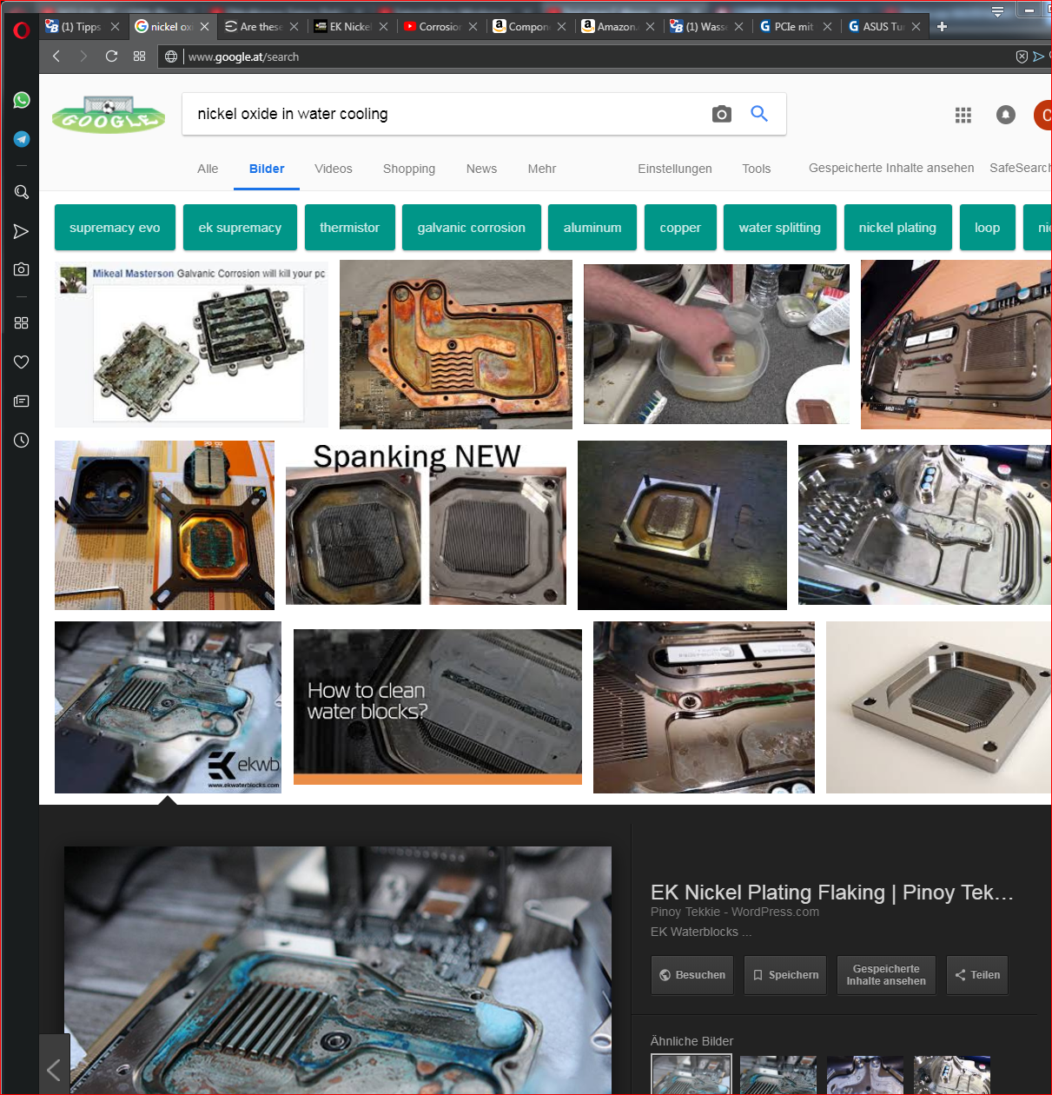Switch to the ASUS Tu tab

(x=884, y=26)
